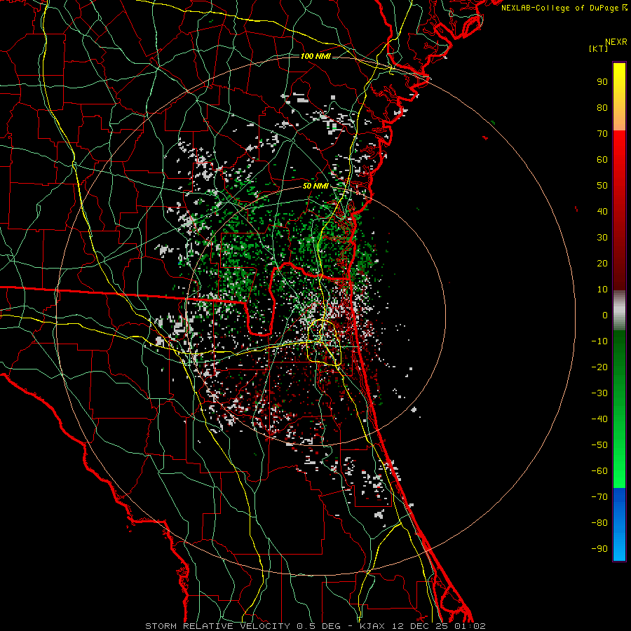Image resolution: width=631 pixels, height=631 pixels.
Task: Click the [KT] units label
Action: (599, 48)
